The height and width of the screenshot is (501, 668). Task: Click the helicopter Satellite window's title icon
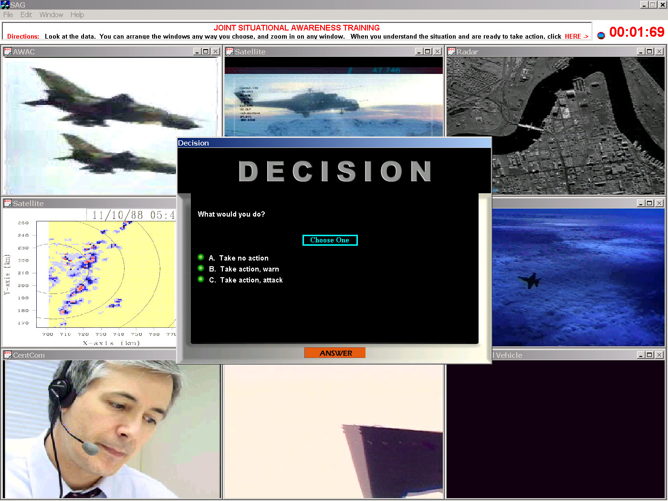click(230, 52)
